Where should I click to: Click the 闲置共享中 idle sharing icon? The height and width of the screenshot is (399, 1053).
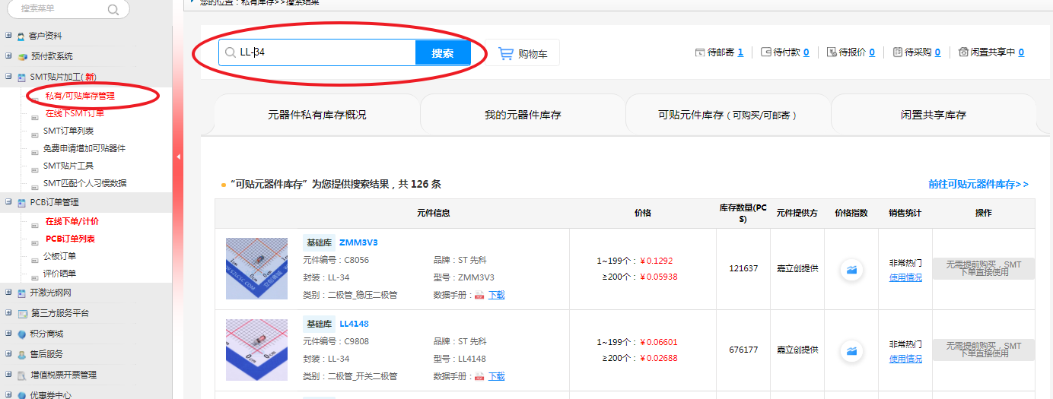pos(963,52)
